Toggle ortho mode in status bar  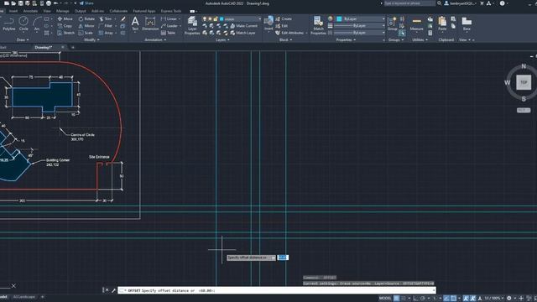click(x=415, y=299)
